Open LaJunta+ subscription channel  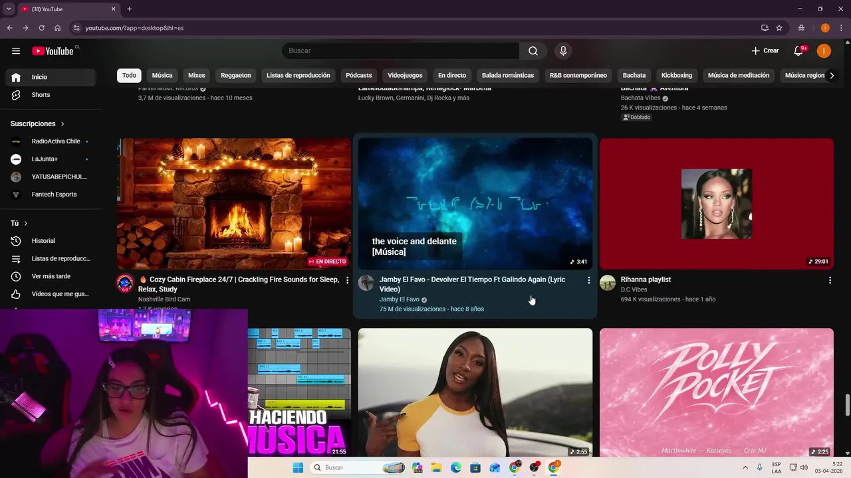pos(51,159)
